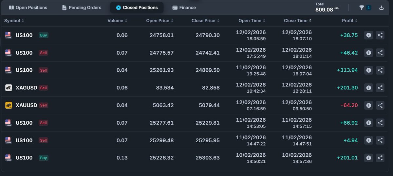Share the XAGUSD trade
Viewport: 393px width, 176px height.
[380, 88]
